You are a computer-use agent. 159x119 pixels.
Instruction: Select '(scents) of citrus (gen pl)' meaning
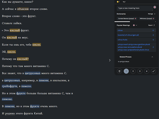128,35
